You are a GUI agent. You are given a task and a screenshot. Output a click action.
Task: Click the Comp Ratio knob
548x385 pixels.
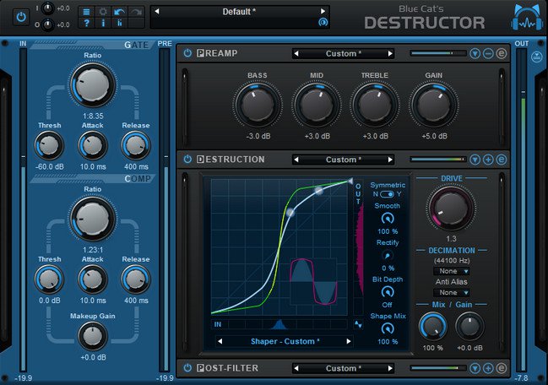pos(93,219)
